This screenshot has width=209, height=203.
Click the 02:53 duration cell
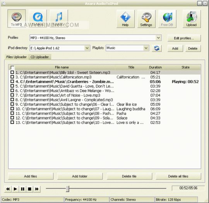(x=155, y=123)
